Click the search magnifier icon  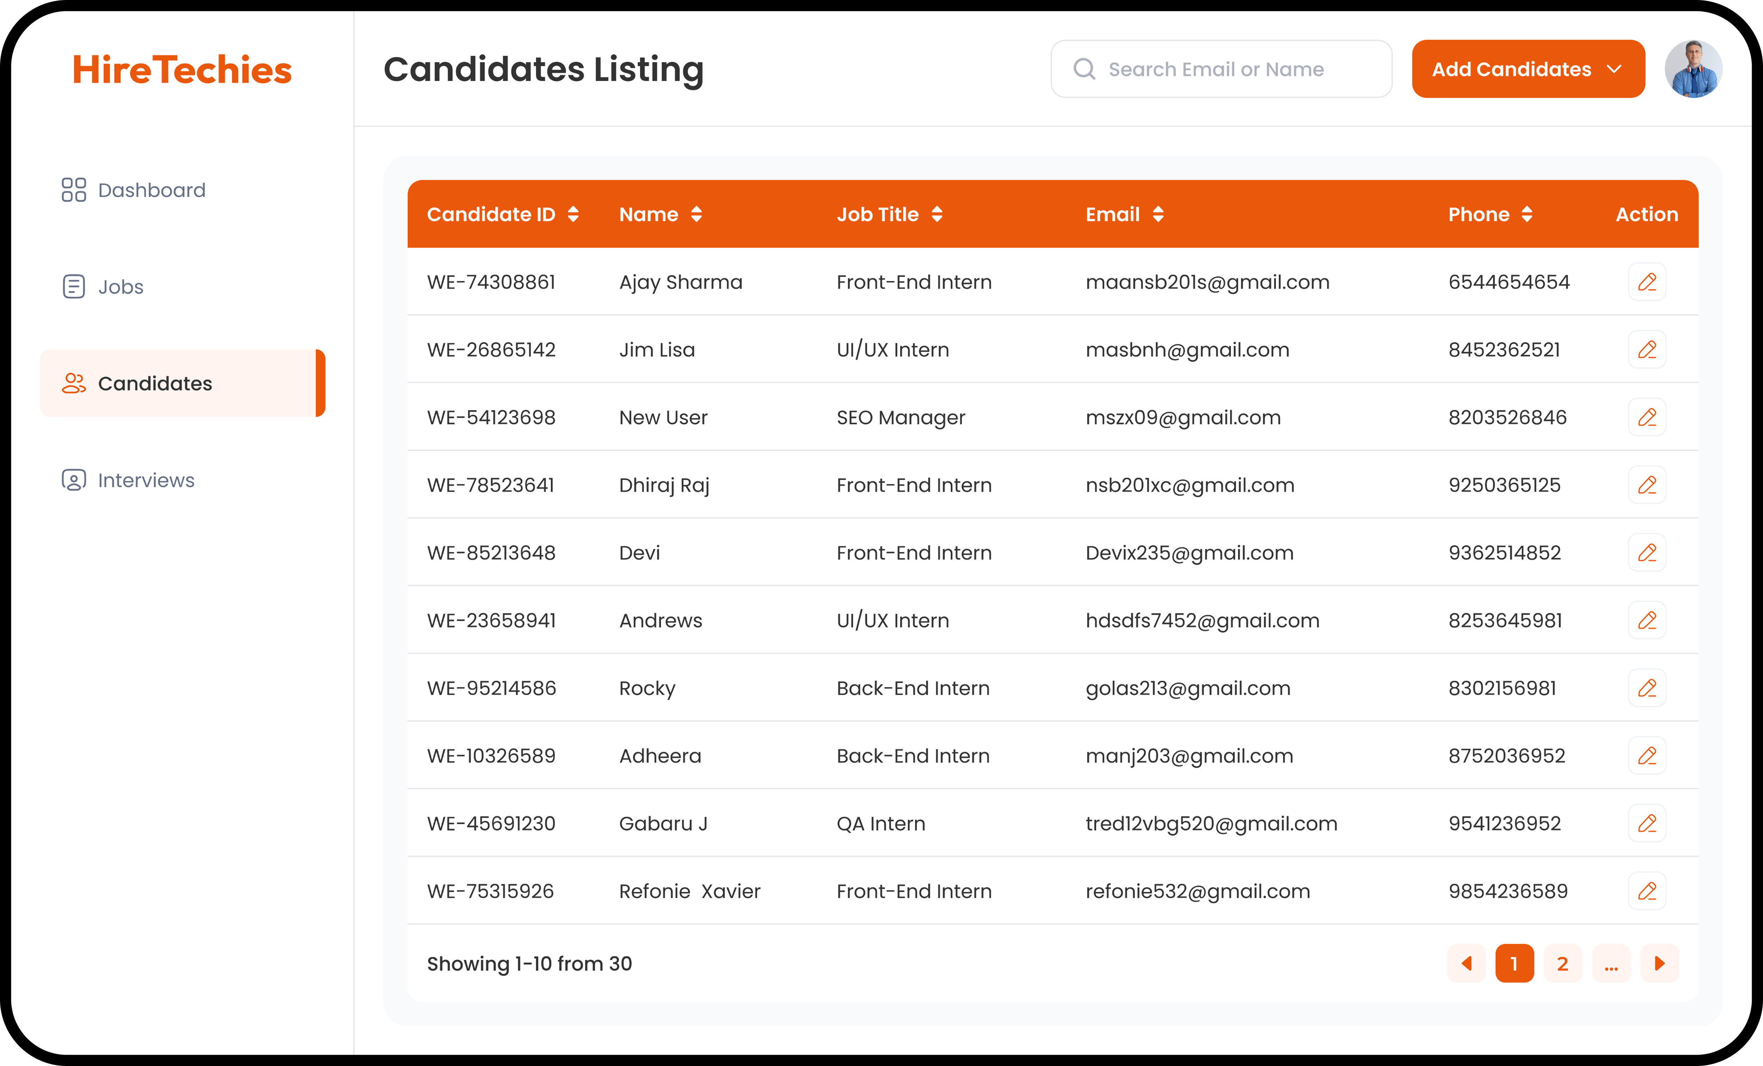[1084, 69]
